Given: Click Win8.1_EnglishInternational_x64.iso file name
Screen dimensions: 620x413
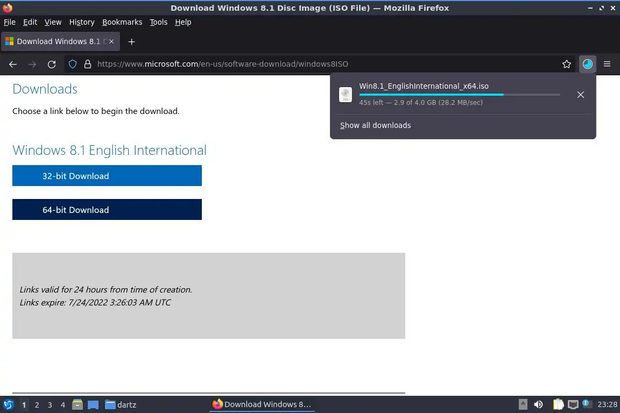Looking at the screenshot, I should 424,86.
